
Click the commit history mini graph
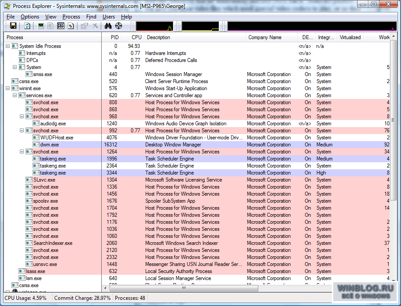coord(200,26)
